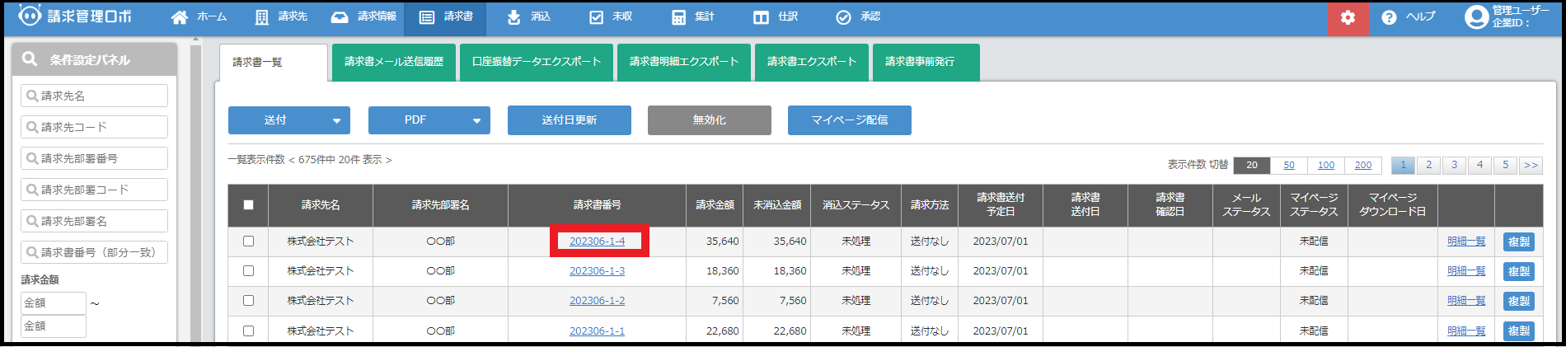
Task: Go to page 4
Action: coord(1480,165)
